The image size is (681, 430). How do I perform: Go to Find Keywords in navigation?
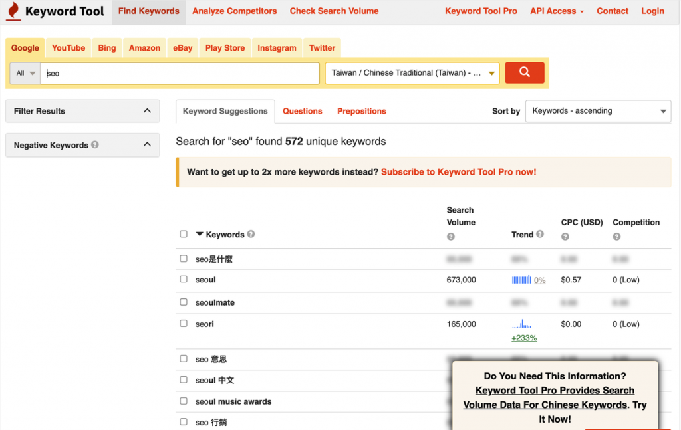coord(148,11)
